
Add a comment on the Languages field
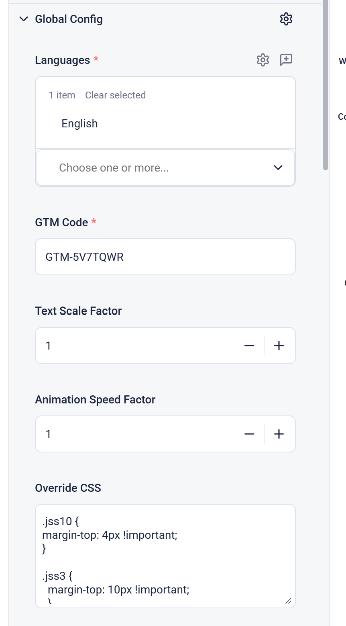tap(286, 60)
